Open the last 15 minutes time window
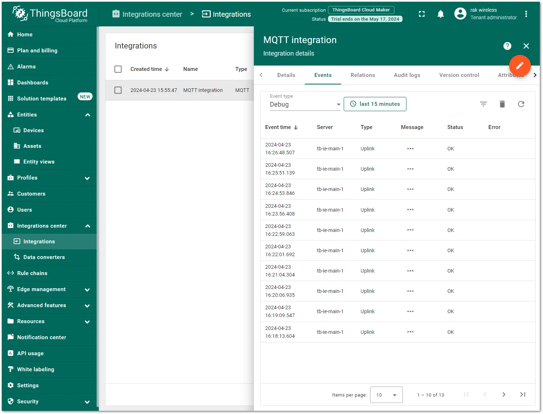The width and height of the screenshot is (543, 414). (x=375, y=104)
